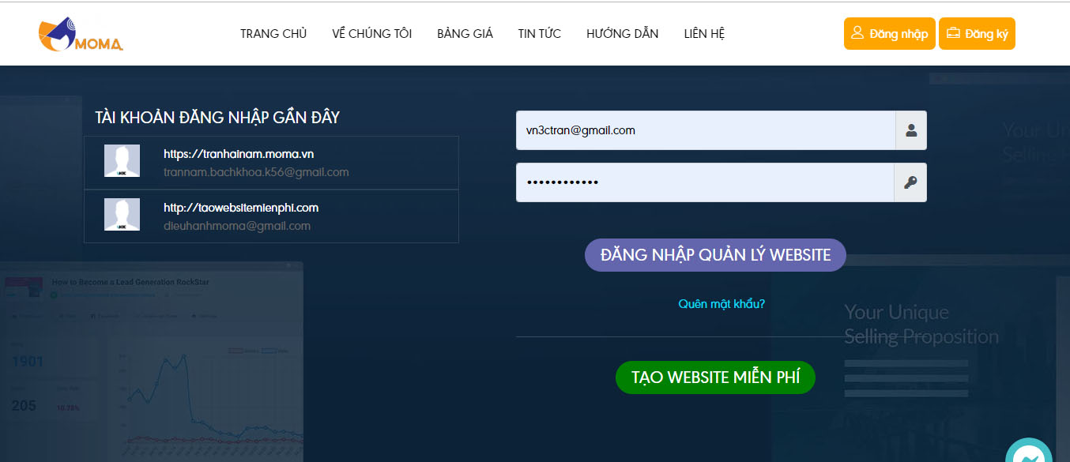
Task: Click the person icon beside the email field
Action: [x=911, y=130]
